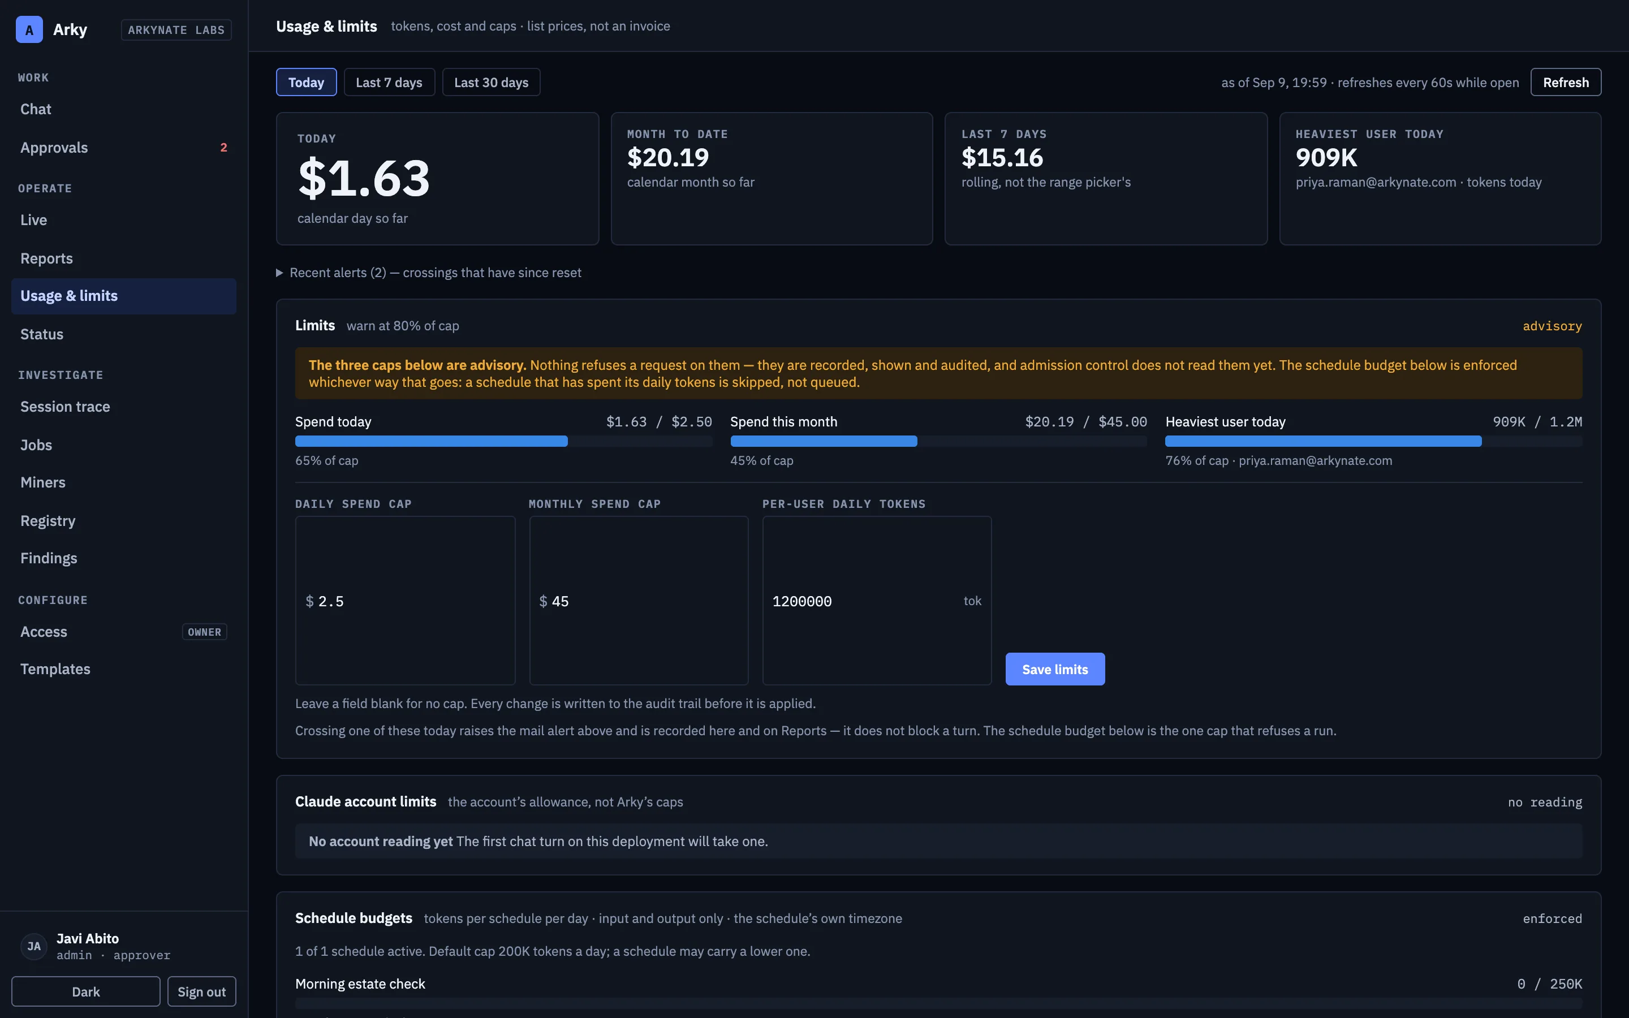Select Usage & limits sidebar item

click(124, 296)
